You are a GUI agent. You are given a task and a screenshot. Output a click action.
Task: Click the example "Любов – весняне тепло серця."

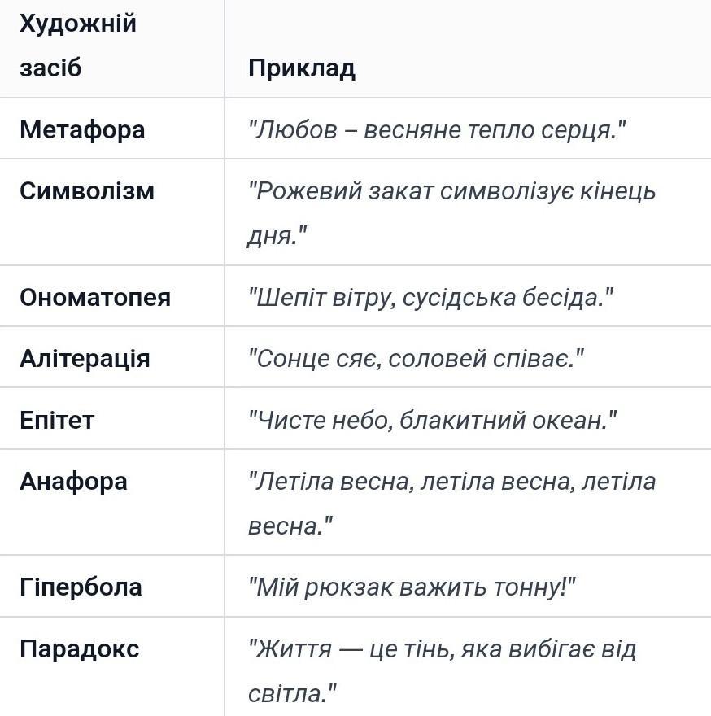click(x=437, y=129)
